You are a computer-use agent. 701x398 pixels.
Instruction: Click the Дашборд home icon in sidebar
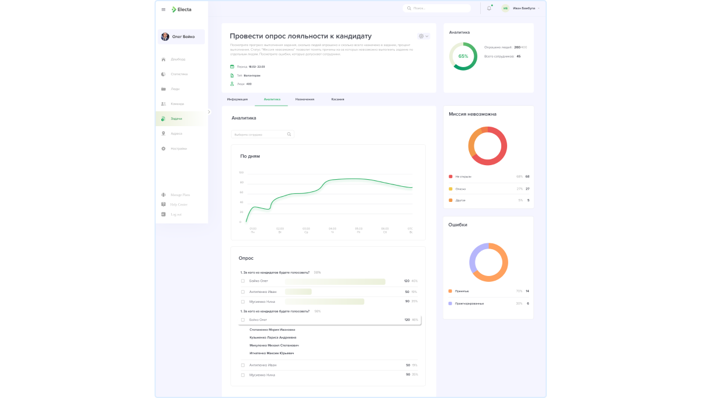(164, 60)
